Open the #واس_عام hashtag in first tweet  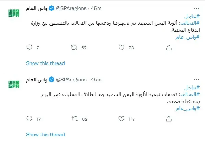click(x=187, y=37)
